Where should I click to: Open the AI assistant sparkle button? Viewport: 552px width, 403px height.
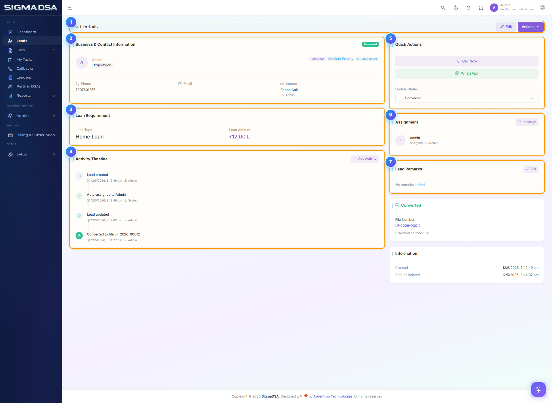coord(538,389)
